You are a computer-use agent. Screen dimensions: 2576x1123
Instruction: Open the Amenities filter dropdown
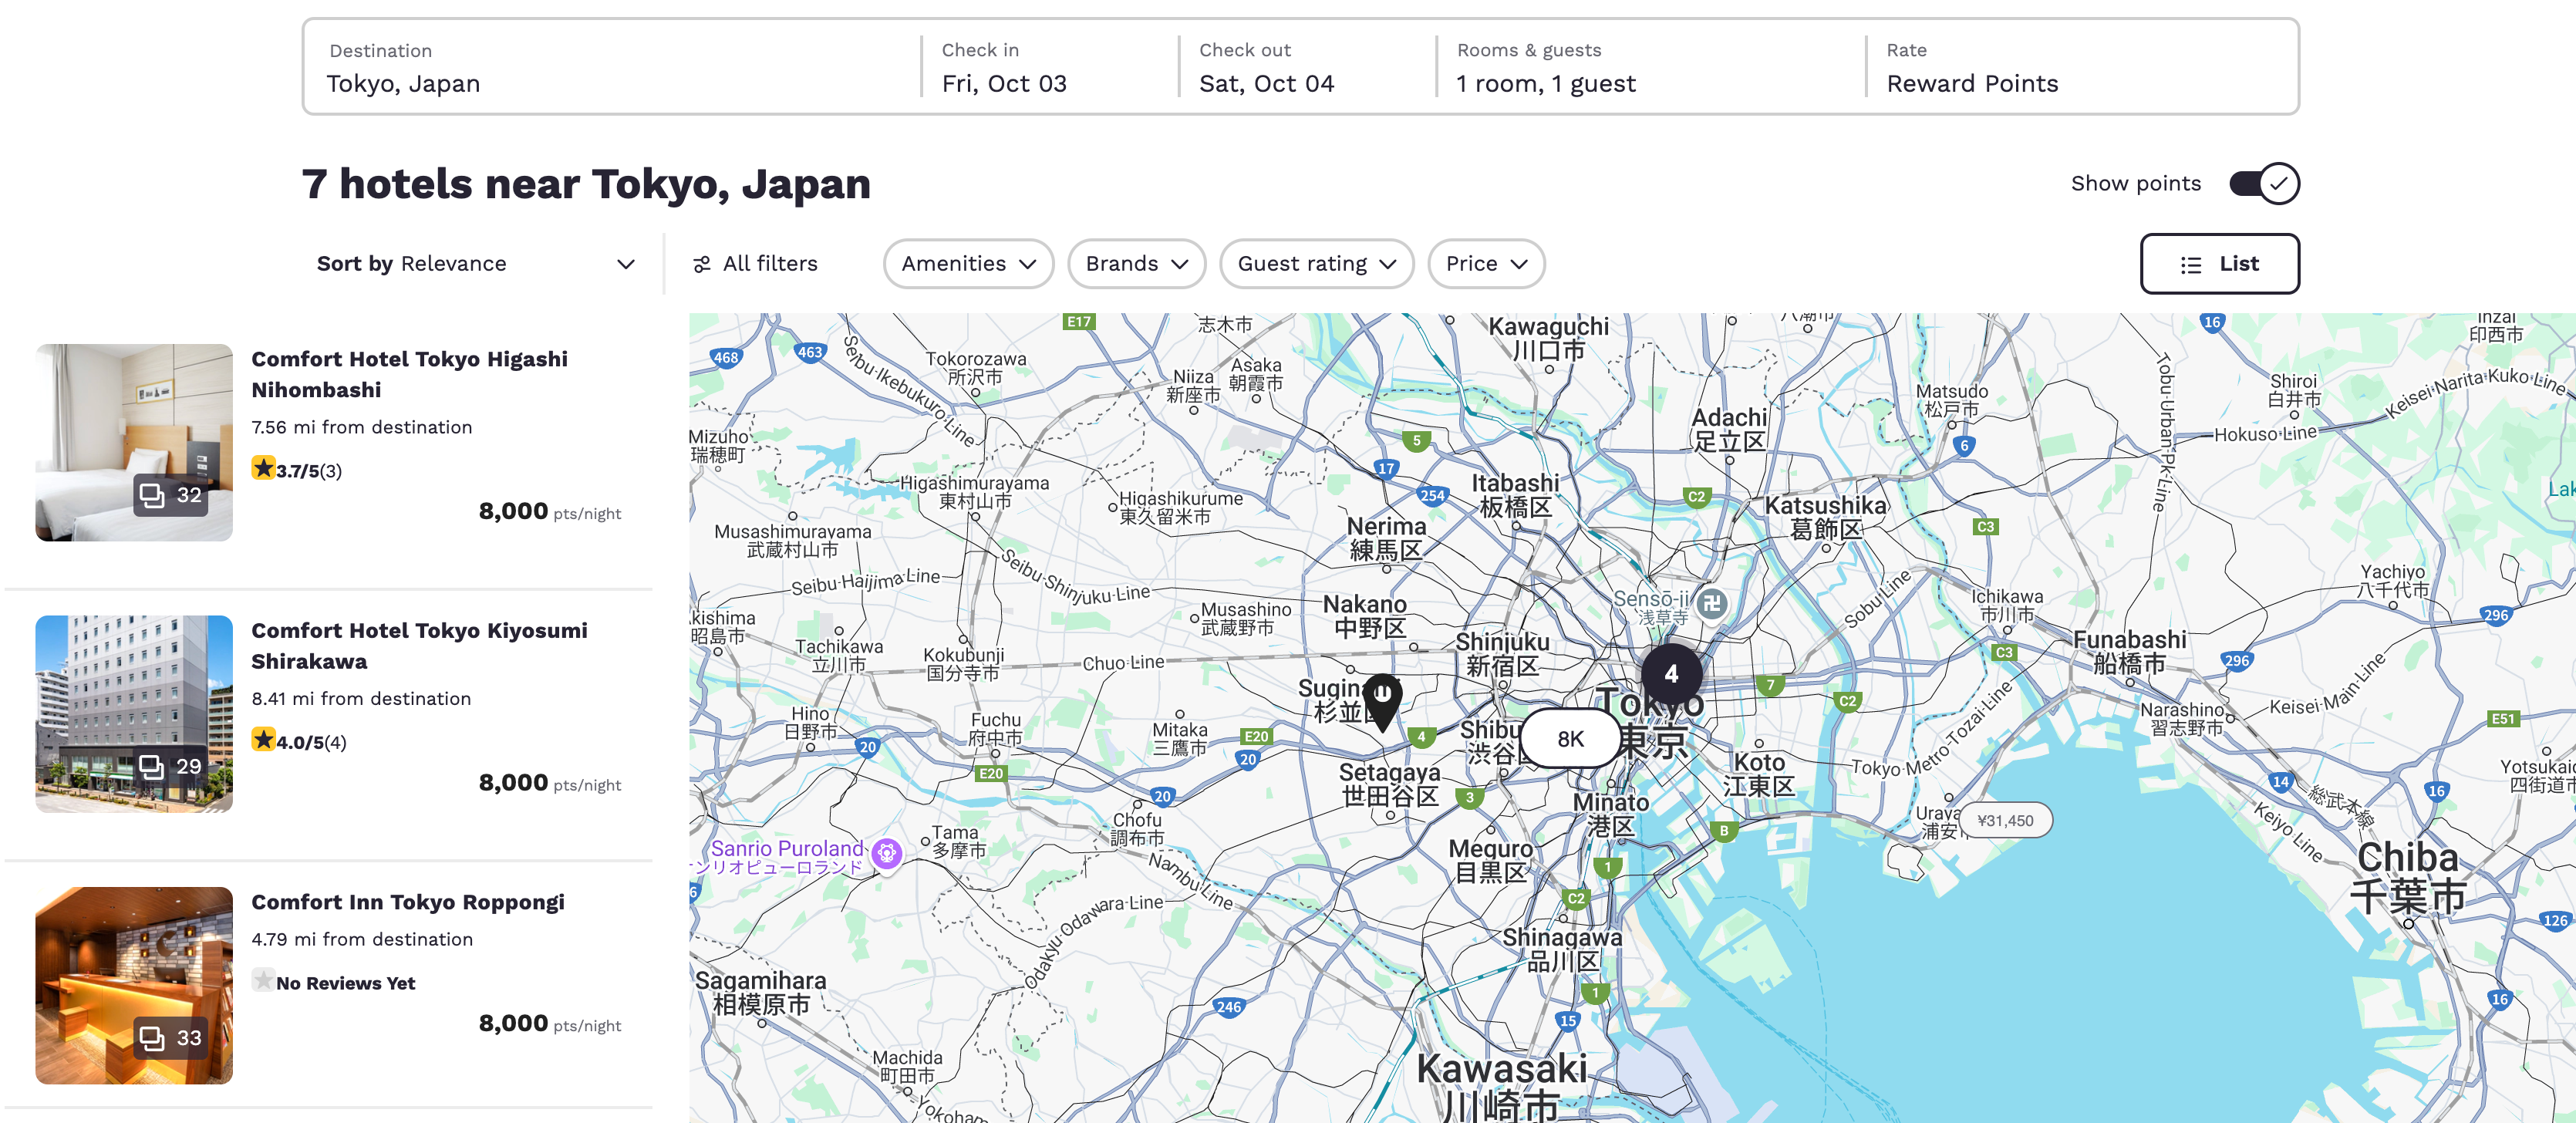[x=966, y=263]
